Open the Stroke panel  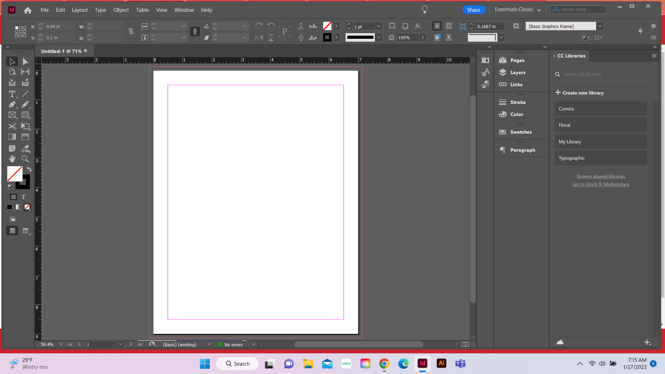[517, 102]
